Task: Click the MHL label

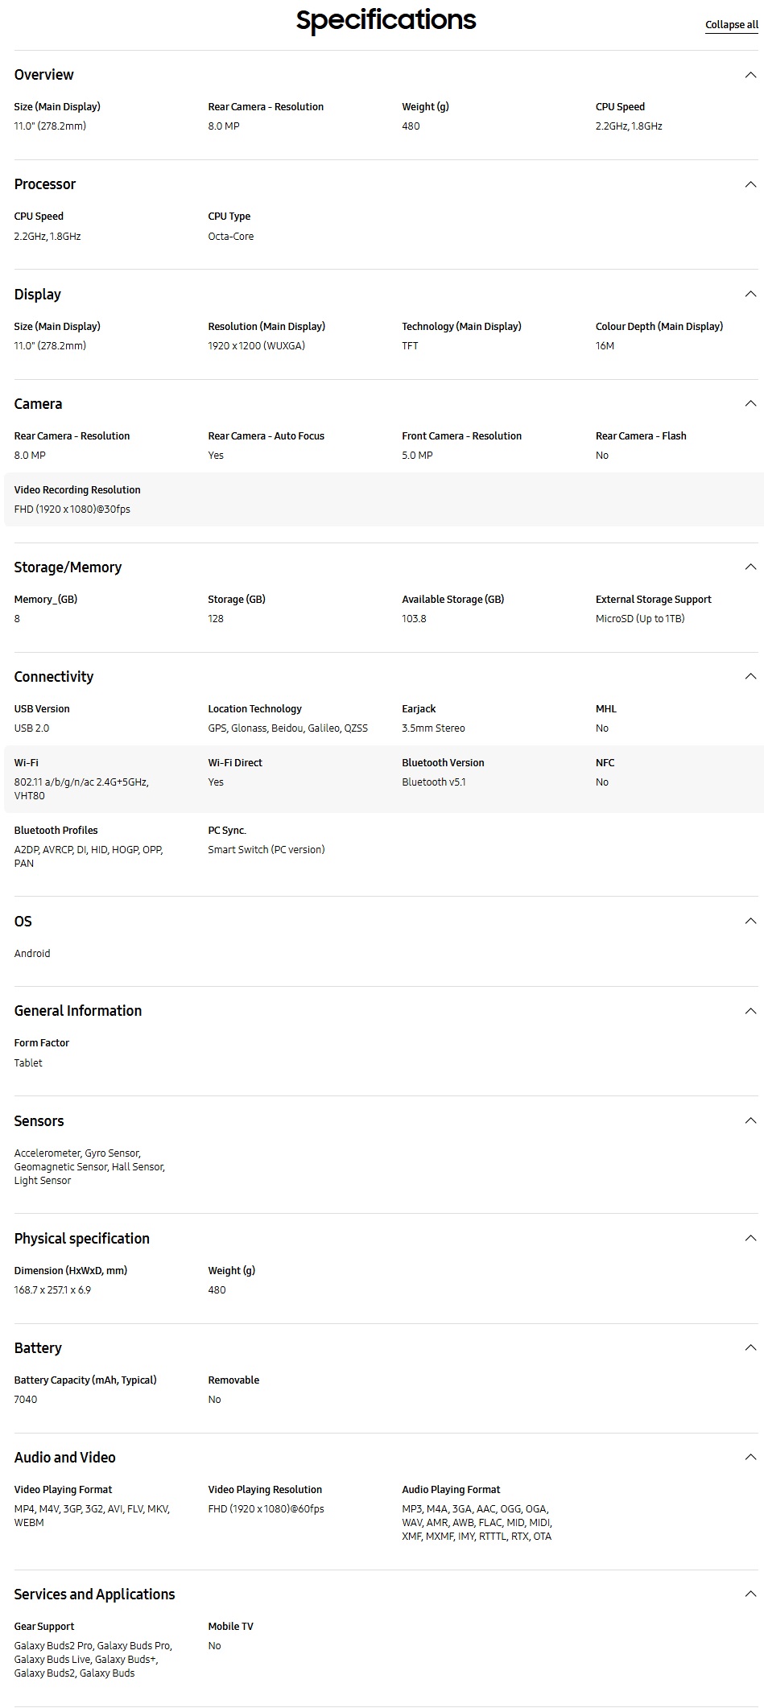Action: (606, 709)
